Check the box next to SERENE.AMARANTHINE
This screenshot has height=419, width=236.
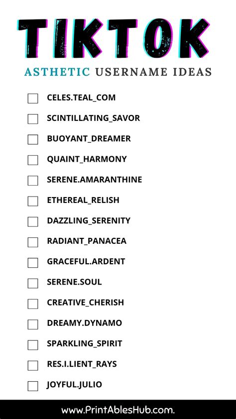point(33,181)
